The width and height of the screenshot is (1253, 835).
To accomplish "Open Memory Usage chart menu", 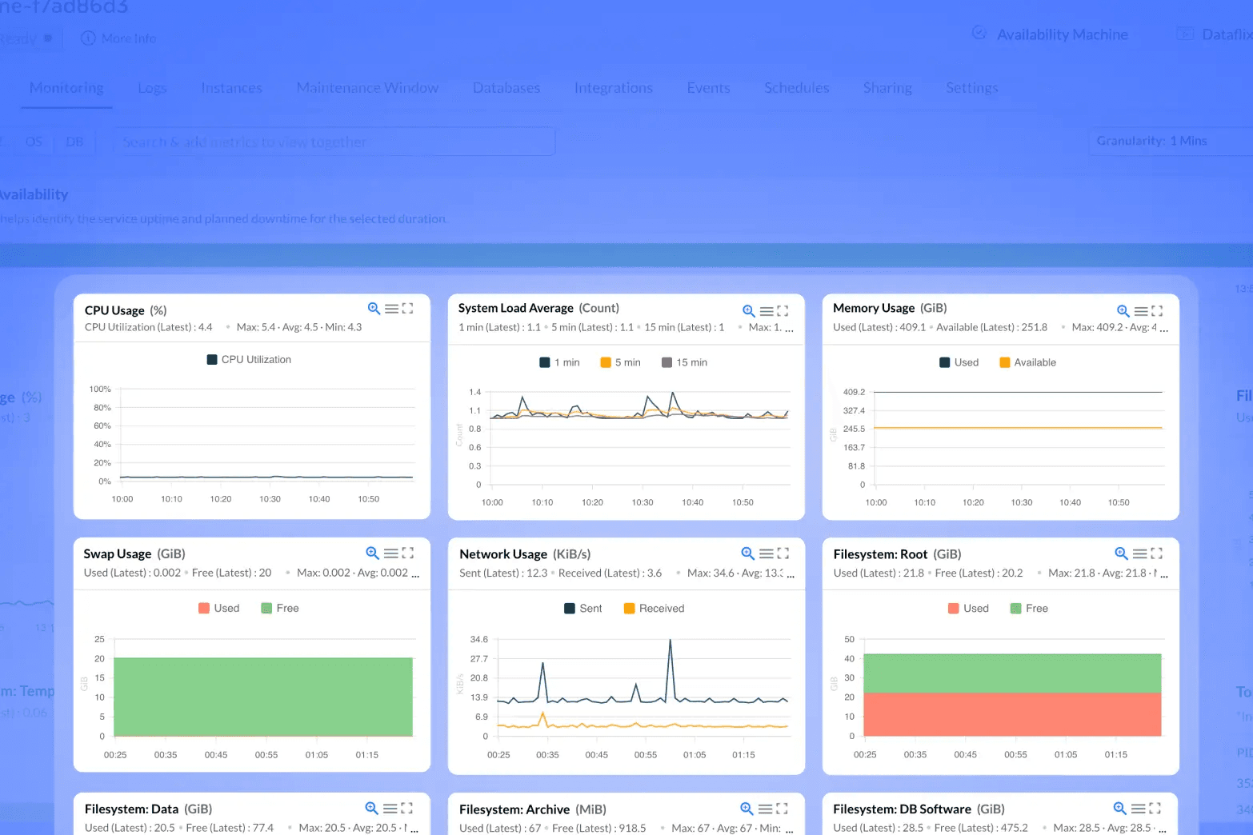I will tap(1141, 311).
